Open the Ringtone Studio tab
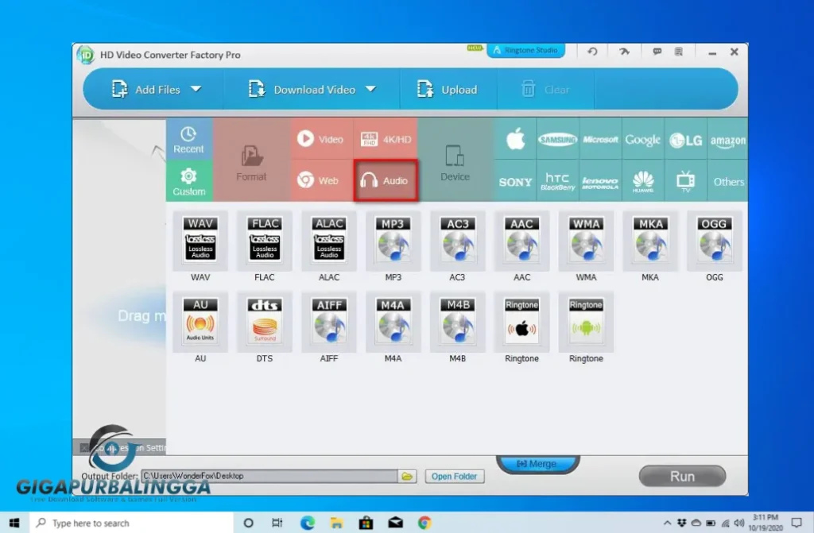The image size is (814, 533). pyautogui.click(x=525, y=49)
